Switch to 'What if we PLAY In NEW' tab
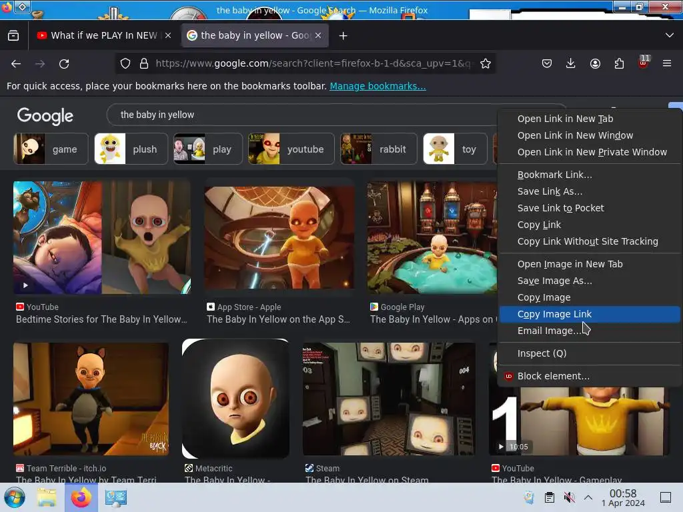Viewport: 683px width, 512px height. click(103, 36)
